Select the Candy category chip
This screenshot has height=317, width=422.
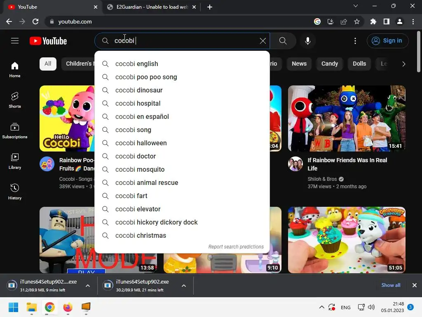coord(329,64)
